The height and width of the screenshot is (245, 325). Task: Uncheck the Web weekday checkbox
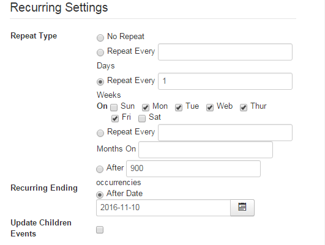click(x=210, y=108)
